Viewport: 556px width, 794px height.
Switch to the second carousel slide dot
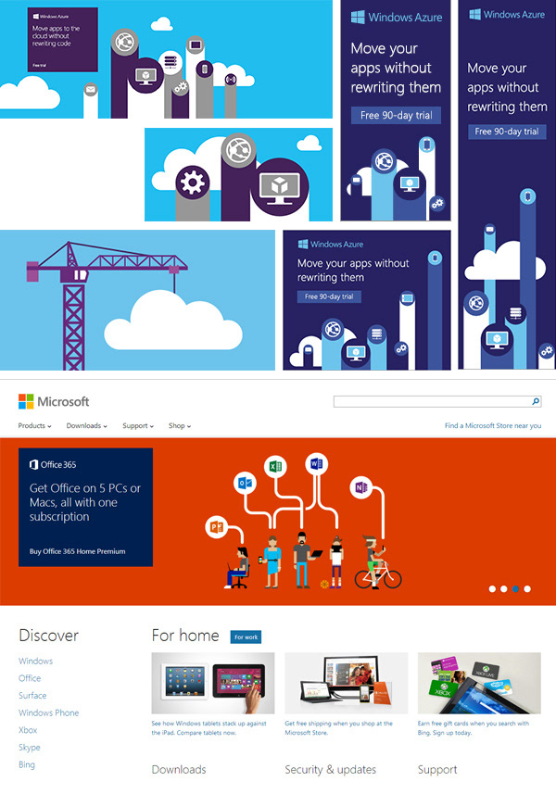click(x=504, y=589)
